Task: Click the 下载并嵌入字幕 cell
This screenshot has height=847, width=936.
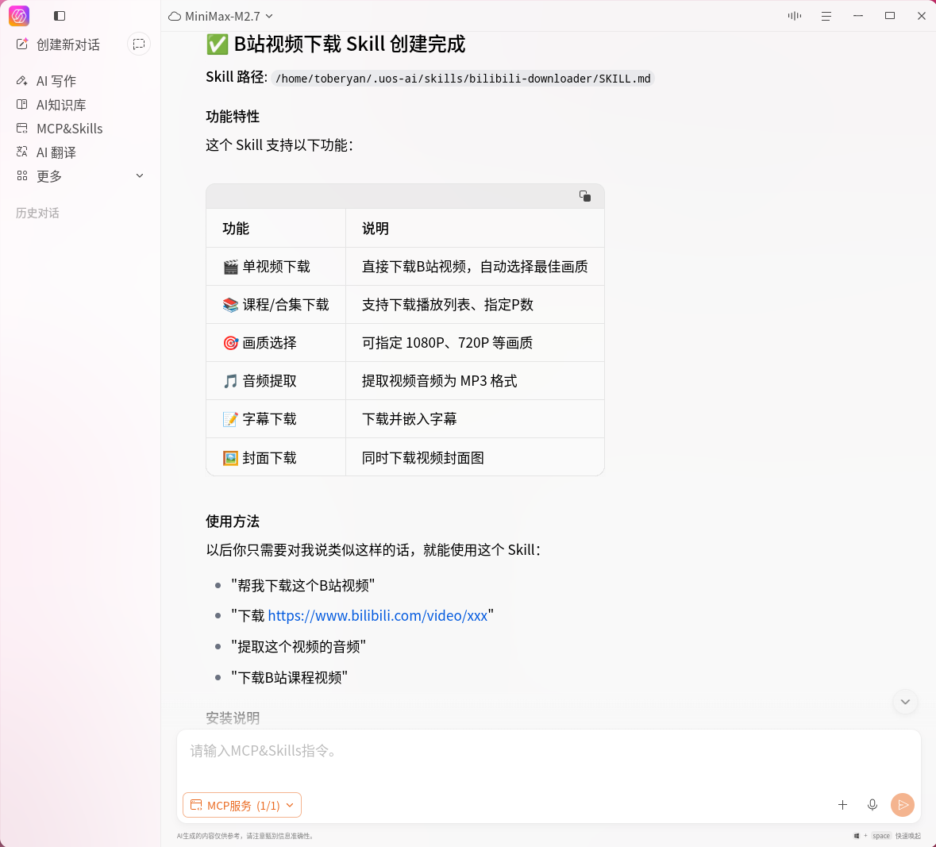Action: (476, 419)
